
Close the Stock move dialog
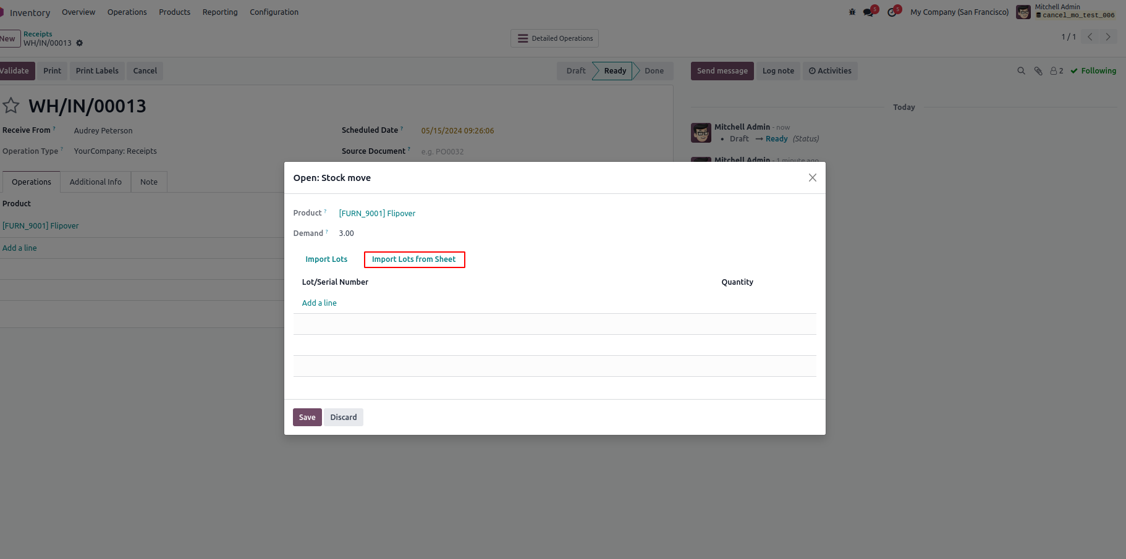[812, 178]
